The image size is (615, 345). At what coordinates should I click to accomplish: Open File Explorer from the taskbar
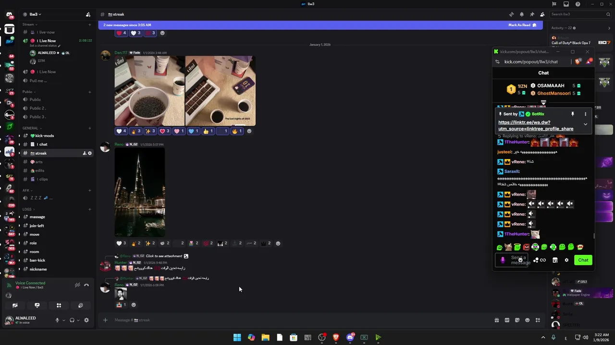pyautogui.click(x=265, y=337)
